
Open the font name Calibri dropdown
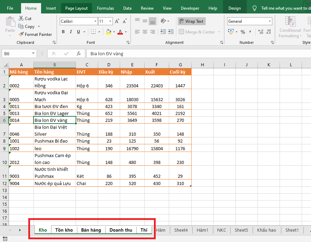pos(95,21)
